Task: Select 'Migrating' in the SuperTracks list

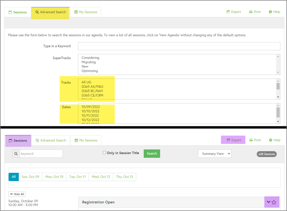Action: point(89,62)
